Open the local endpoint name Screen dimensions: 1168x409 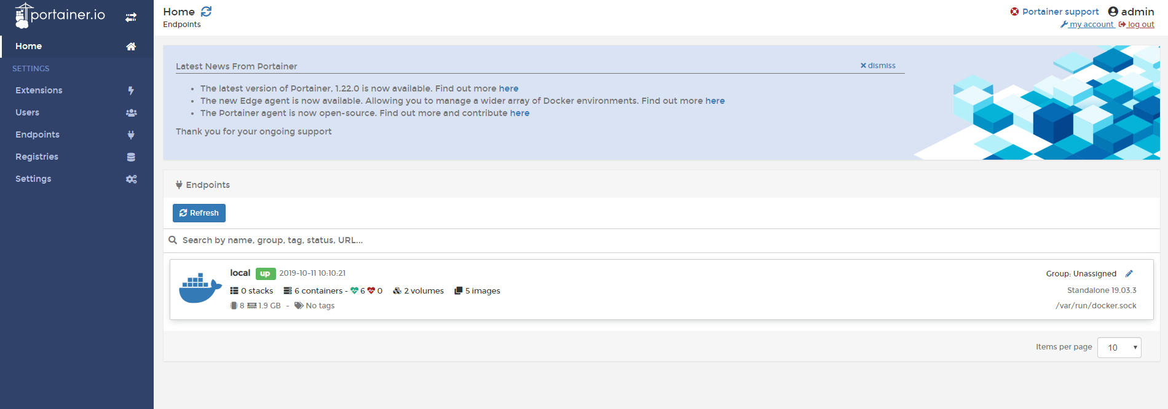[x=240, y=273]
